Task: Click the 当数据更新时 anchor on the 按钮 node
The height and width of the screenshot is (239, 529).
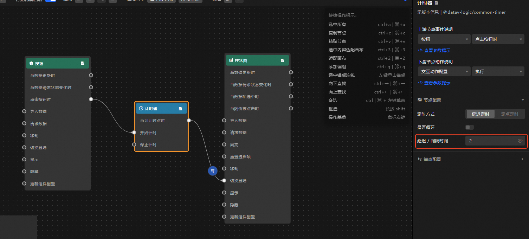Action: (x=91, y=75)
